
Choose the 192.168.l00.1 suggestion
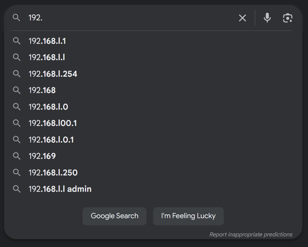(x=53, y=123)
